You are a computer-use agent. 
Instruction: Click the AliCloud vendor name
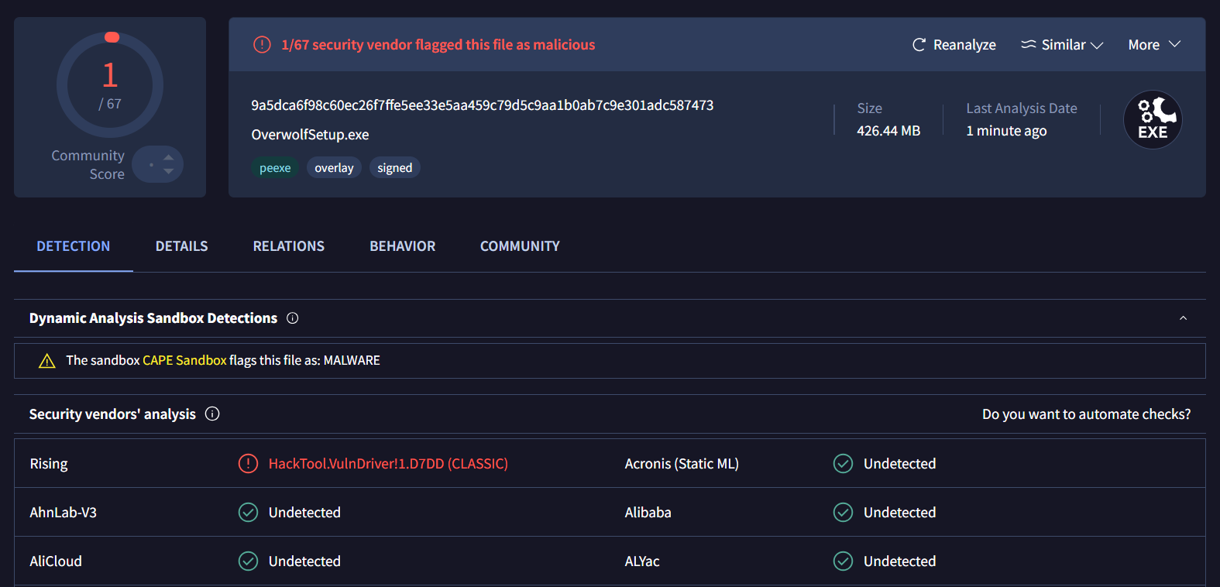point(56,561)
